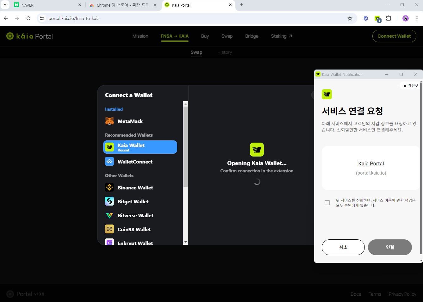View site information icon in address bar
423x302 pixels.
pyautogui.click(x=42, y=18)
